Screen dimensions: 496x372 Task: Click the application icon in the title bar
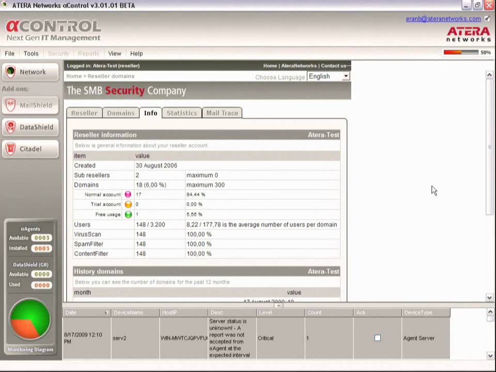coord(4,5)
